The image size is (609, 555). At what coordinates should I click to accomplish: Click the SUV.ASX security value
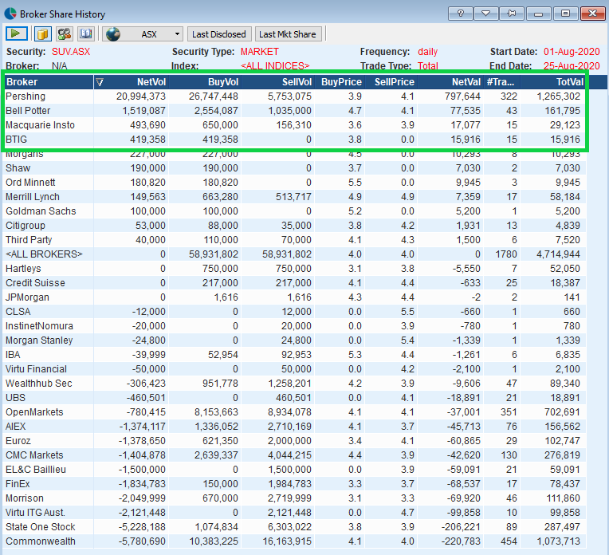[x=71, y=52]
